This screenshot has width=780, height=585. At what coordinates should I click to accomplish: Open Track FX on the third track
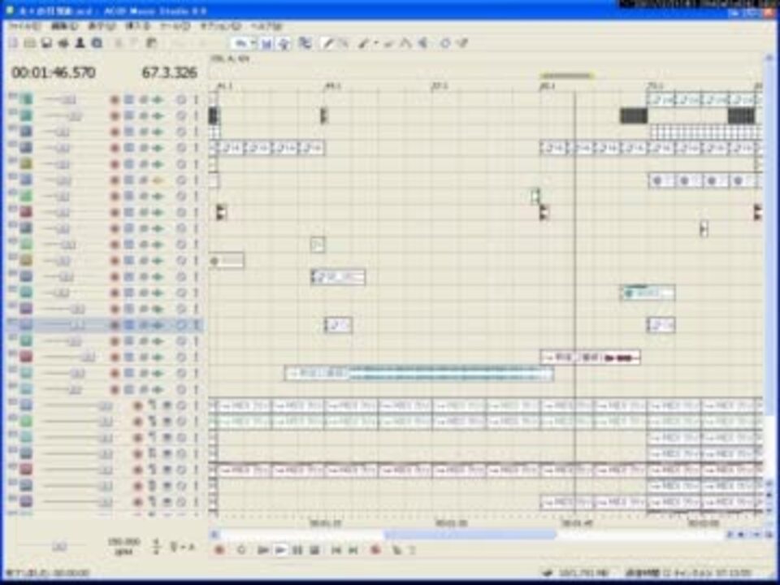(144, 132)
